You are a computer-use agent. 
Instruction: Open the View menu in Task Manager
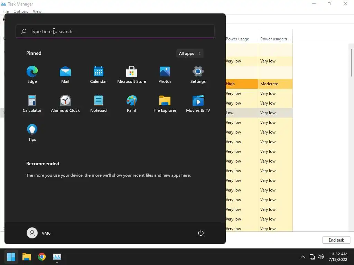coord(37,11)
